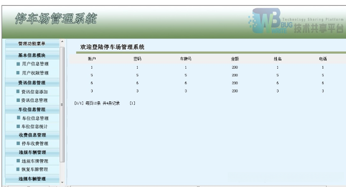Select 资讯信息添加 menu entry

[x=34, y=92]
